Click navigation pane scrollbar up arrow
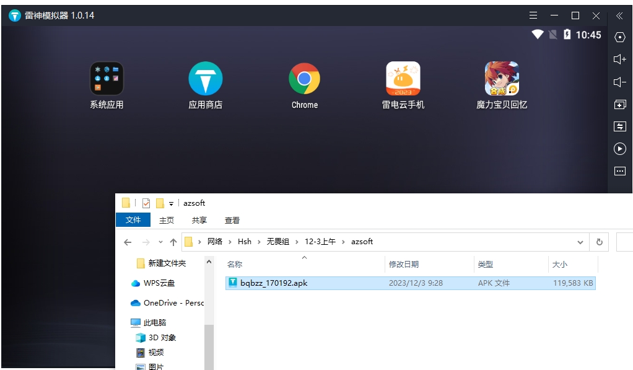The width and height of the screenshot is (633, 370). click(x=209, y=262)
